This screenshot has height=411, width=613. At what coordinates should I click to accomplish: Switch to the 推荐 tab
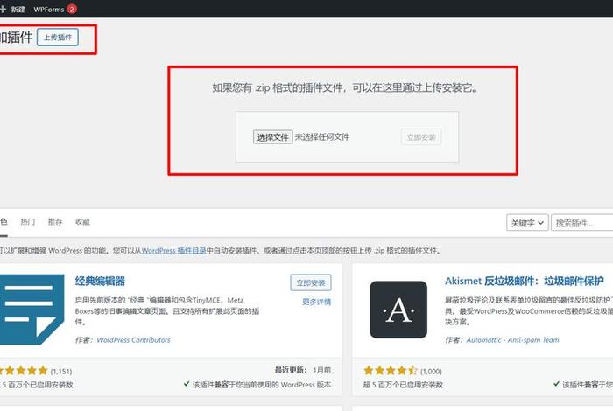tap(55, 222)
